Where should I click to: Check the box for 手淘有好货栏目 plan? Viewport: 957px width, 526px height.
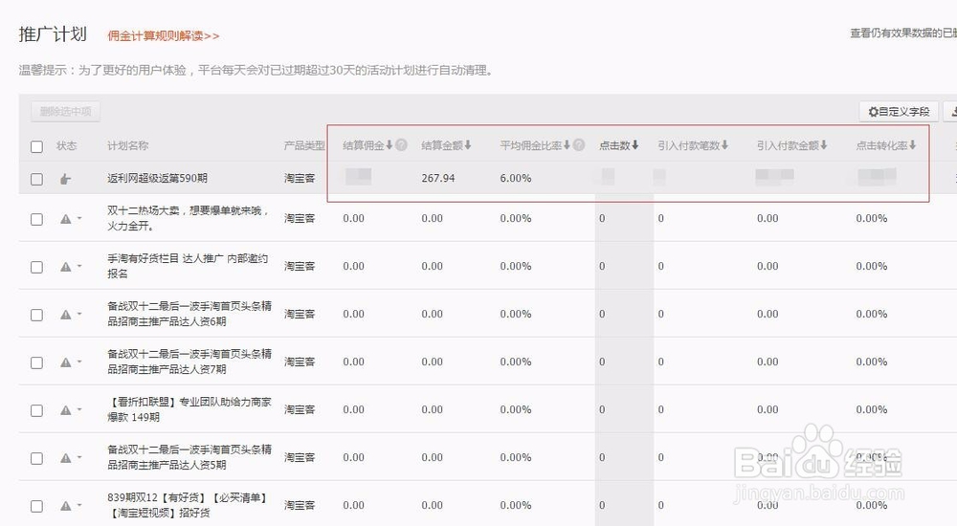tap(36, 267)
